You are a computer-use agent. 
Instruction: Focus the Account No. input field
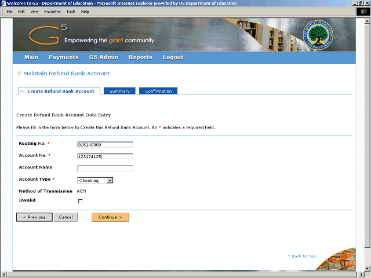(x=106, y=156)
